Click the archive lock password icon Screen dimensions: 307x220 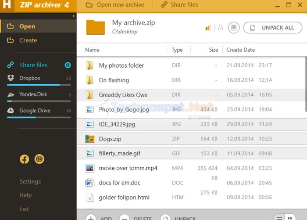[221, 28]
